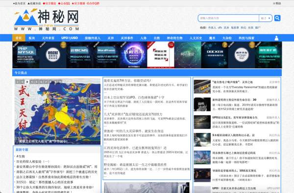Go to 神奇的生物 section
The image size is (294, 193).
coord(174,38)
